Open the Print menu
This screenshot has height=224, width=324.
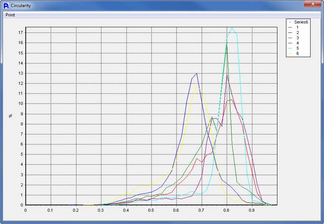[x=10, y=15]
